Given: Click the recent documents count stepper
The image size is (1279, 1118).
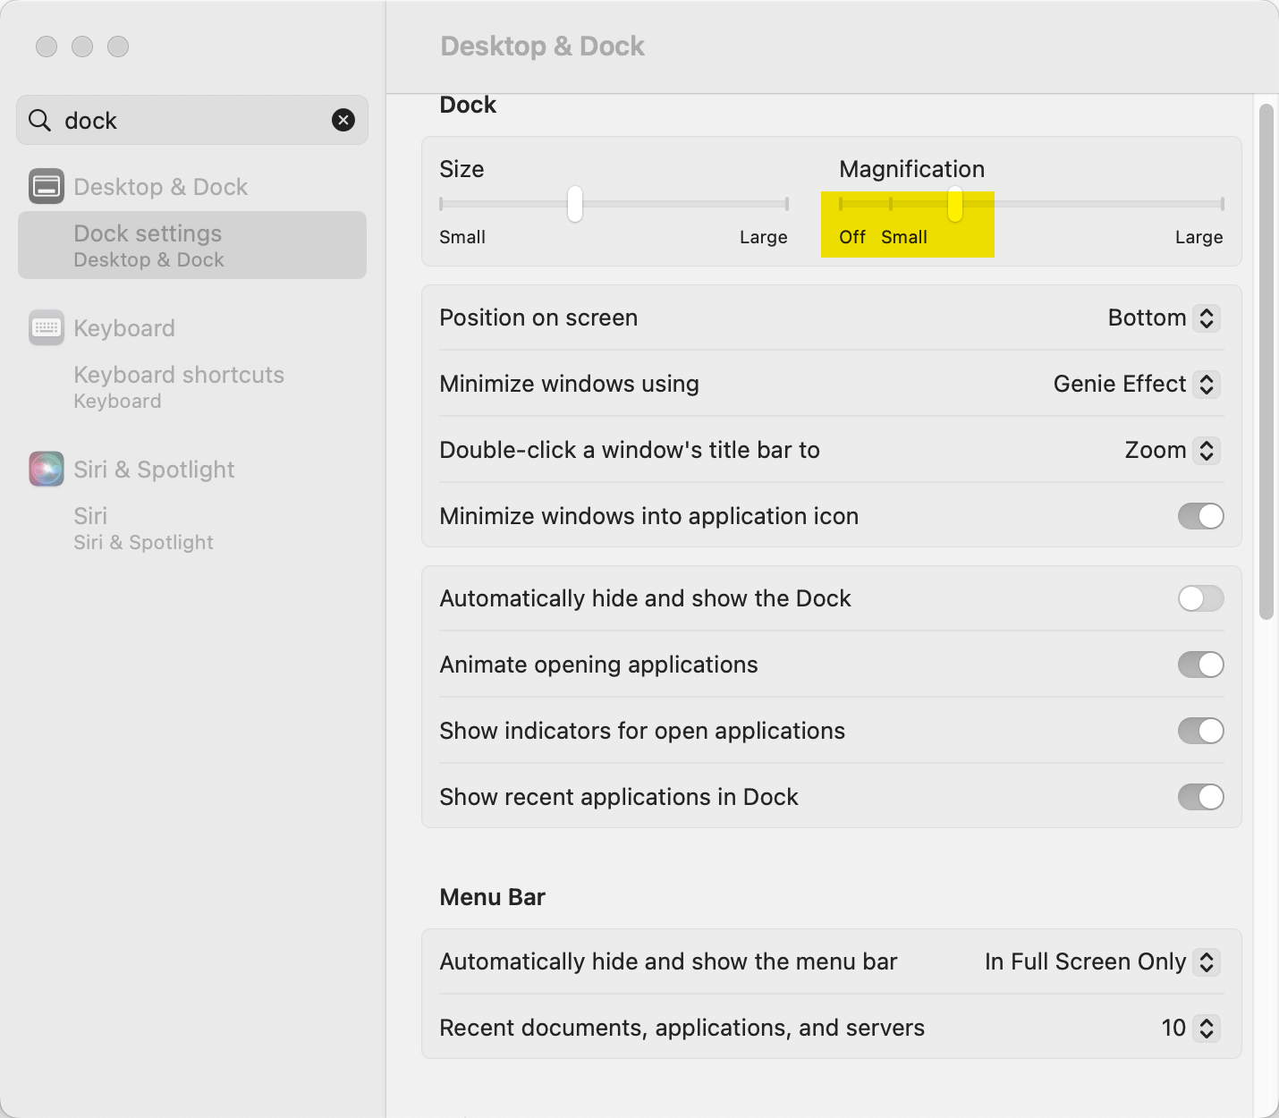Looking at the screenshot, I should pyautogui.click(x=1207, y=1028).
